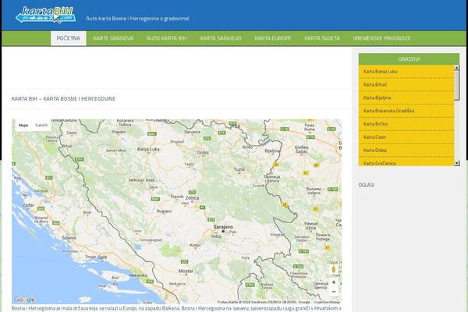
Task: Go to Auto Karta BiH page
Action: click(x=166, y=38)
